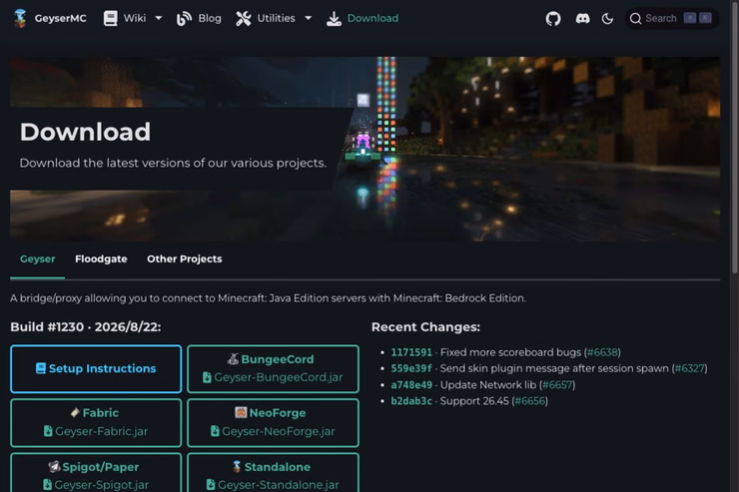Click the Spigot/Paper platform icon
Viewport: 739px width, 492px height.
point(54,467)
